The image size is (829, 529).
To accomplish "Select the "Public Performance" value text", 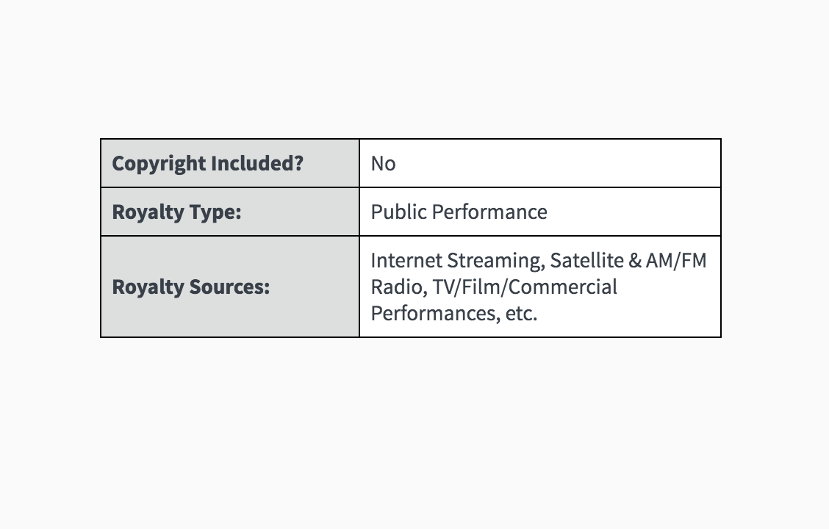I will [x=459, y=212].
